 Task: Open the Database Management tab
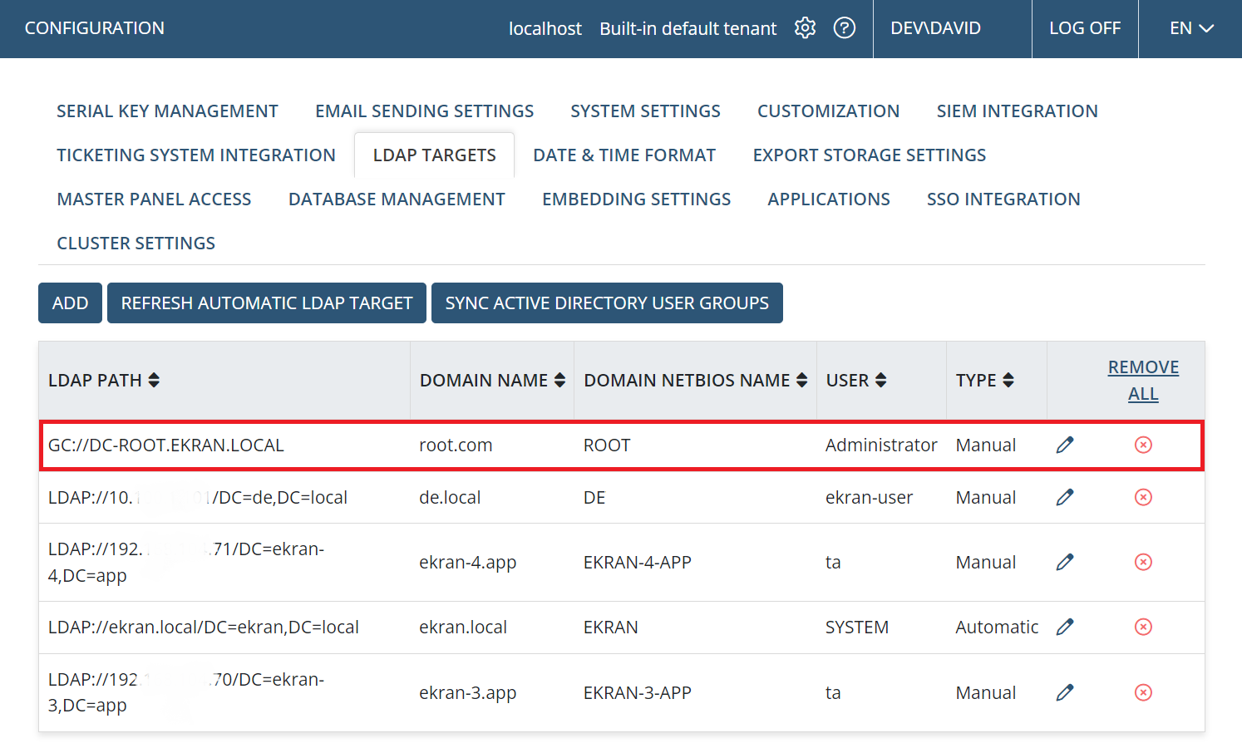[x=397, y=199]
